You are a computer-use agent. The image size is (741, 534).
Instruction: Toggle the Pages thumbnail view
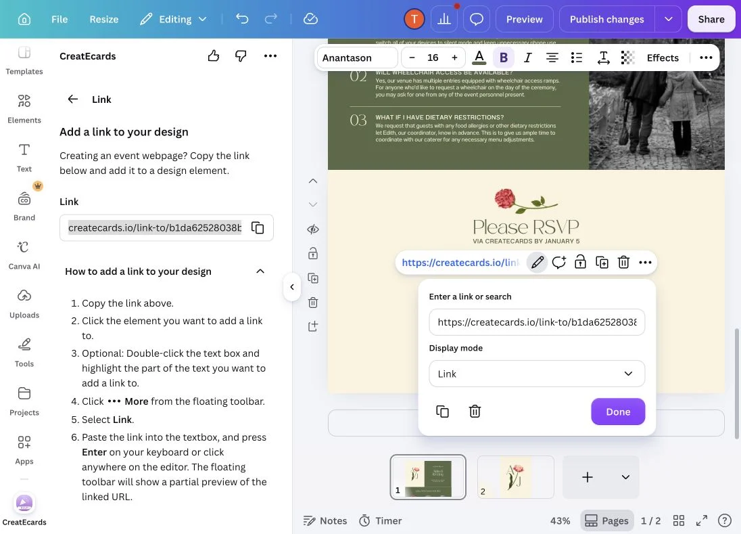pyautogui.click(x=606, y=520)
